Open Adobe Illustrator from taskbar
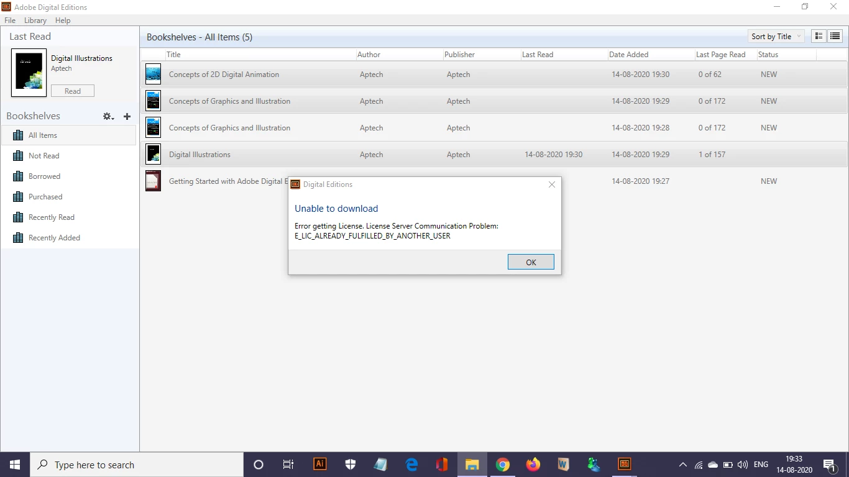 click(319, 464)
